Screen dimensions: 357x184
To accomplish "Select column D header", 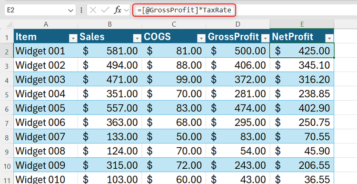I will [x=238, y=24].
